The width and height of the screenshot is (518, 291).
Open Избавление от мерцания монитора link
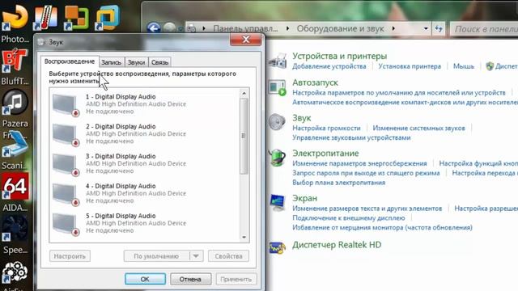pyautogui.click(x=382, y=227)
